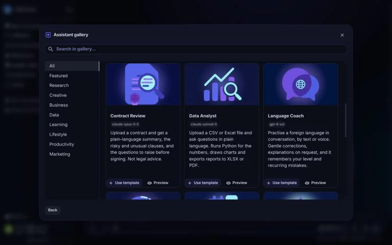Select the Featured category

point(72,76)
